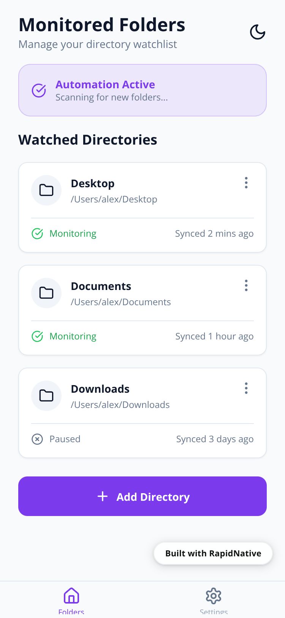Open the Documents three-dot options menu
Screen dimensions: 285x618
[x=246, y=286]
